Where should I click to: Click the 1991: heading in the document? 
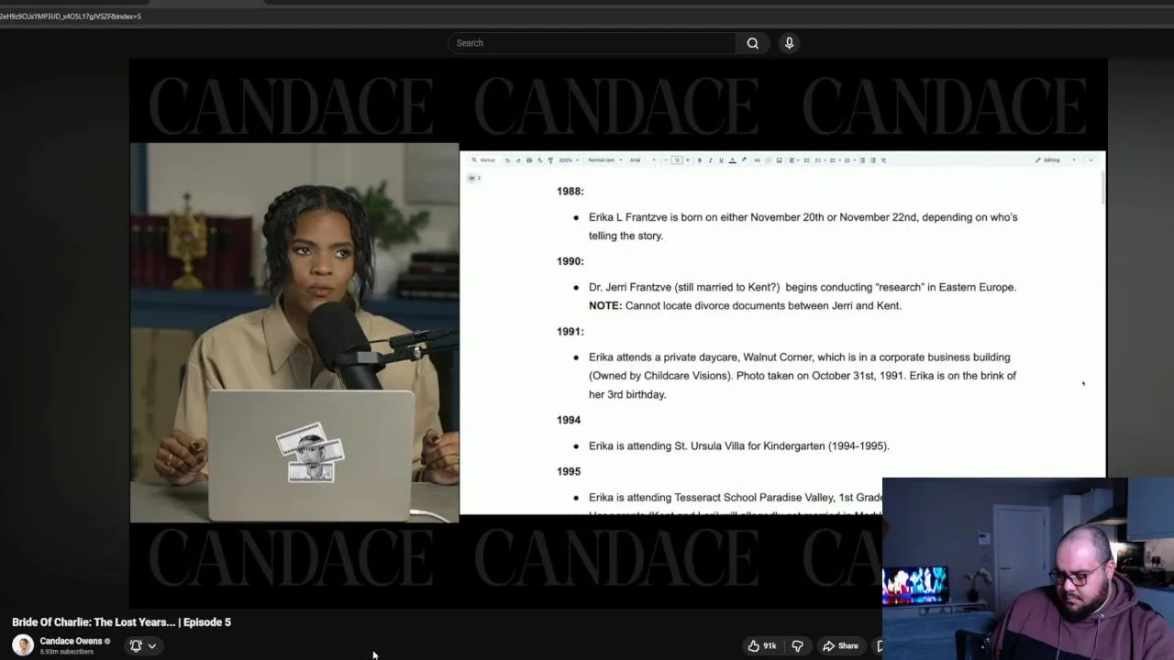click(x=570, y=332)
